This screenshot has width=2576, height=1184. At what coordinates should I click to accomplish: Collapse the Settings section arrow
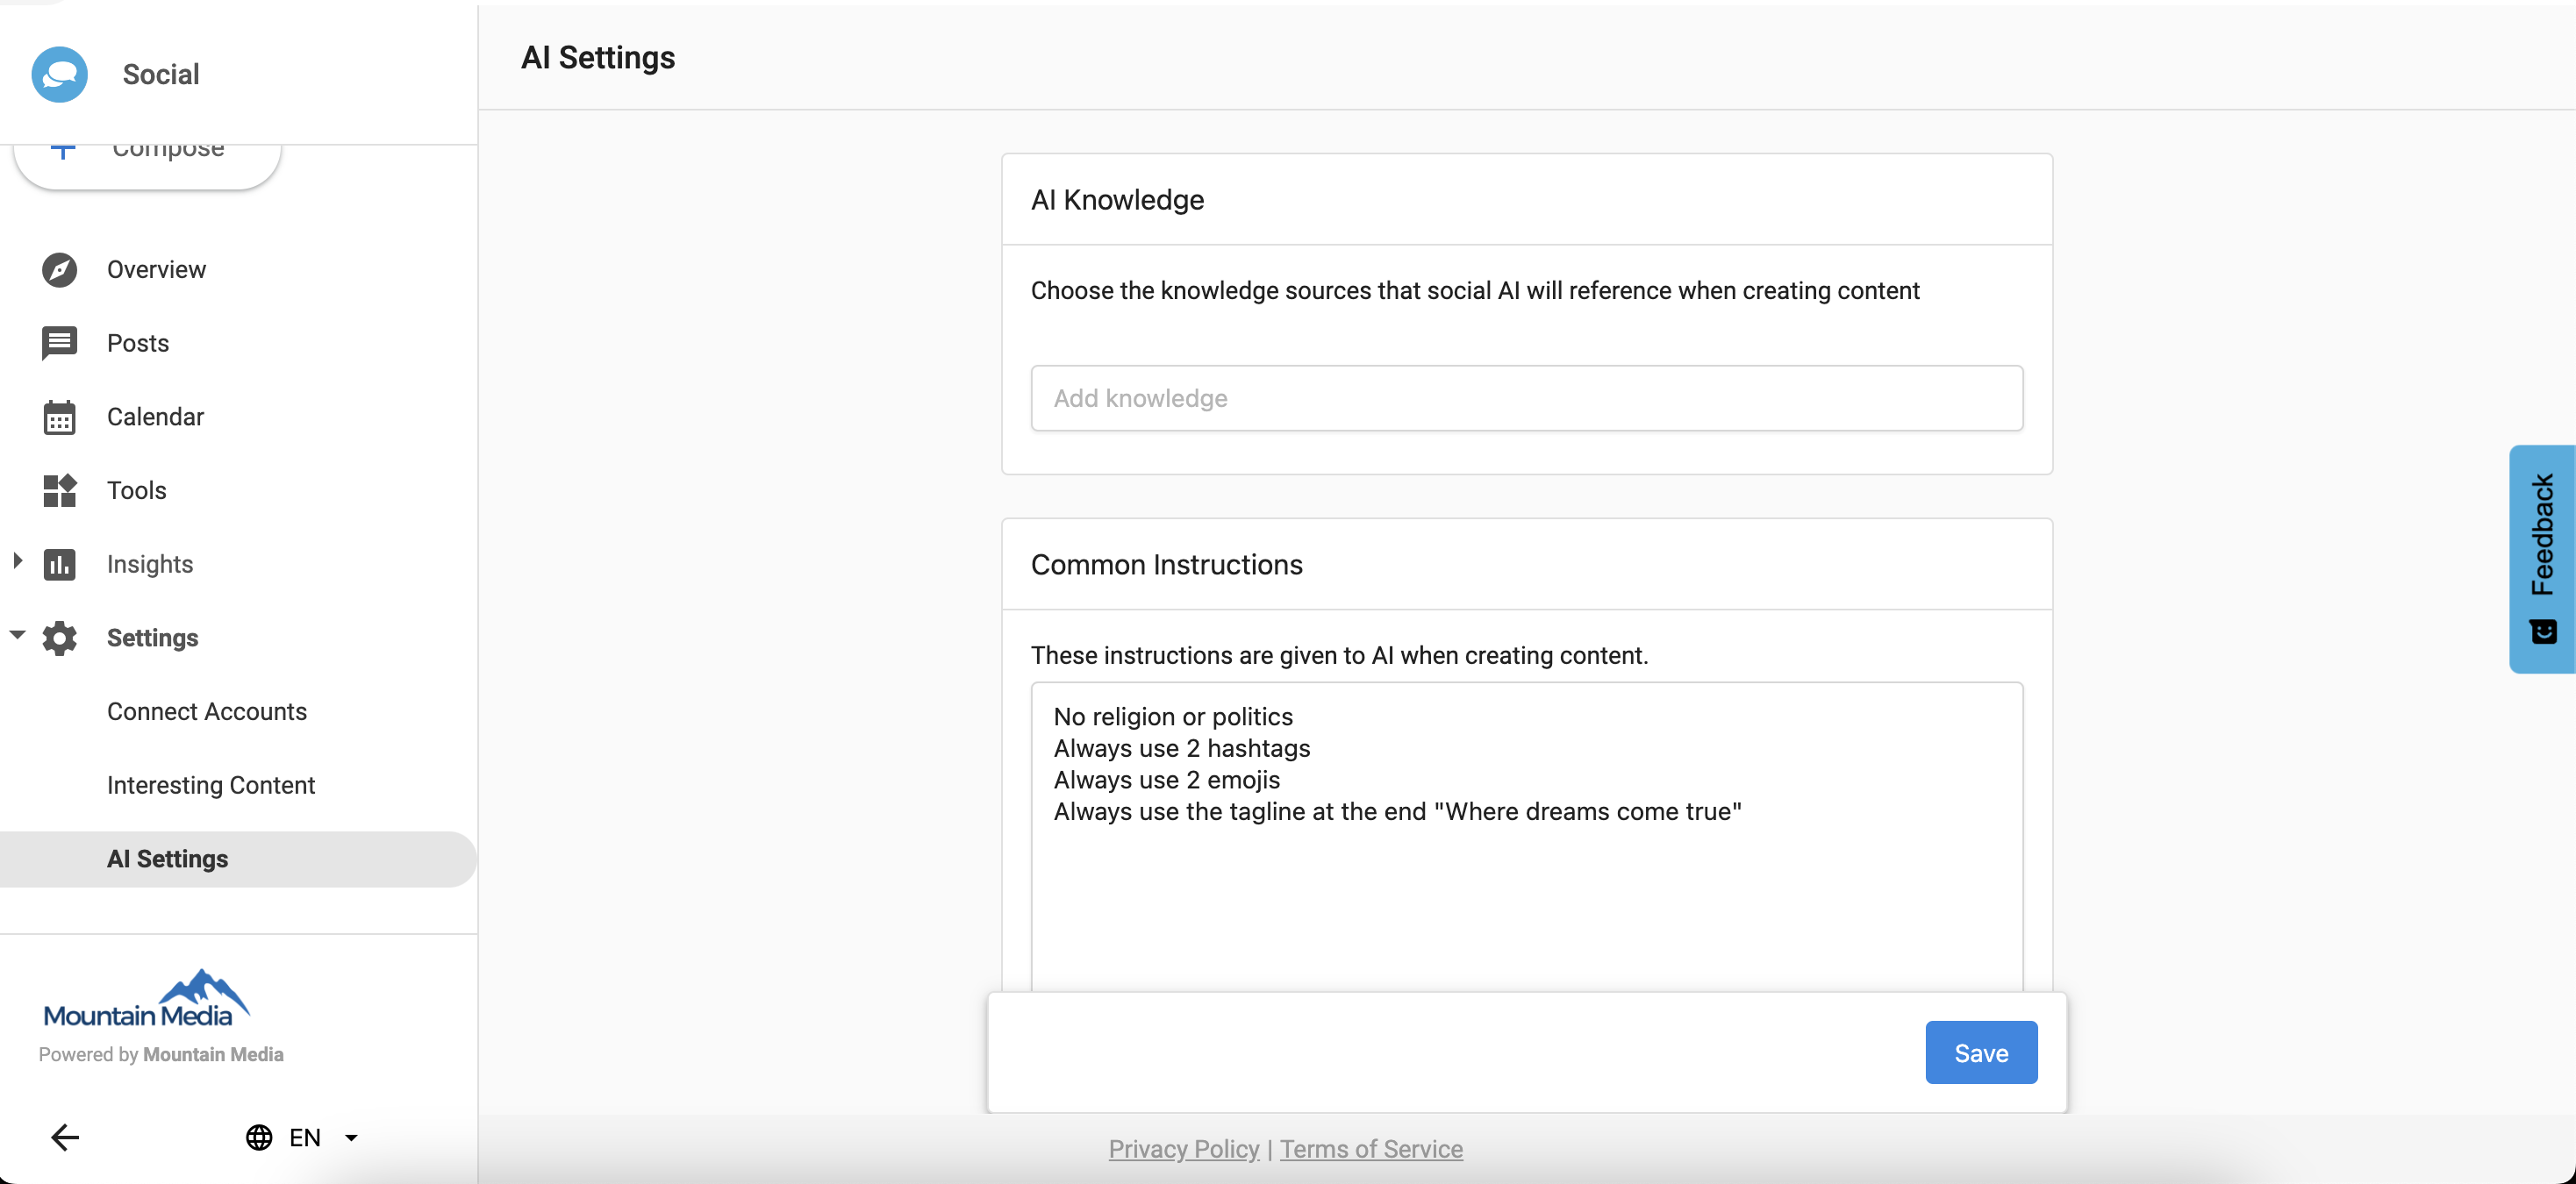(x=17, y=635)
